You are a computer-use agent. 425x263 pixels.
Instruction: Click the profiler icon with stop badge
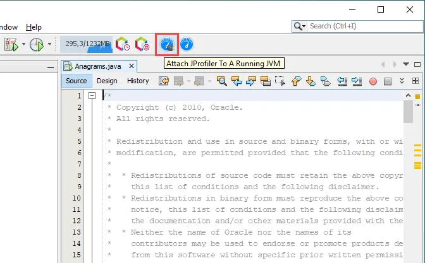142,44
